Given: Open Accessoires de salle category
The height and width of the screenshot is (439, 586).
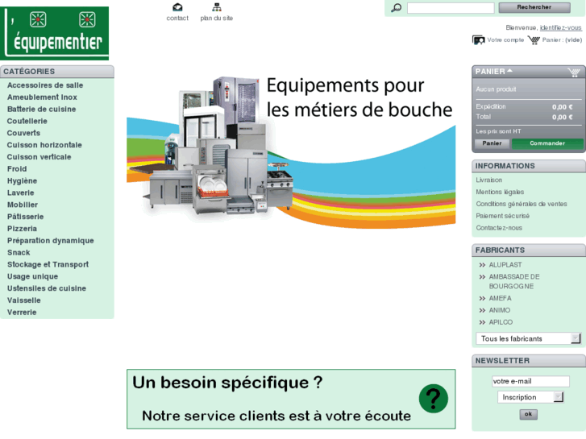Looking at the screenshot, I should (x=45, y=85).
